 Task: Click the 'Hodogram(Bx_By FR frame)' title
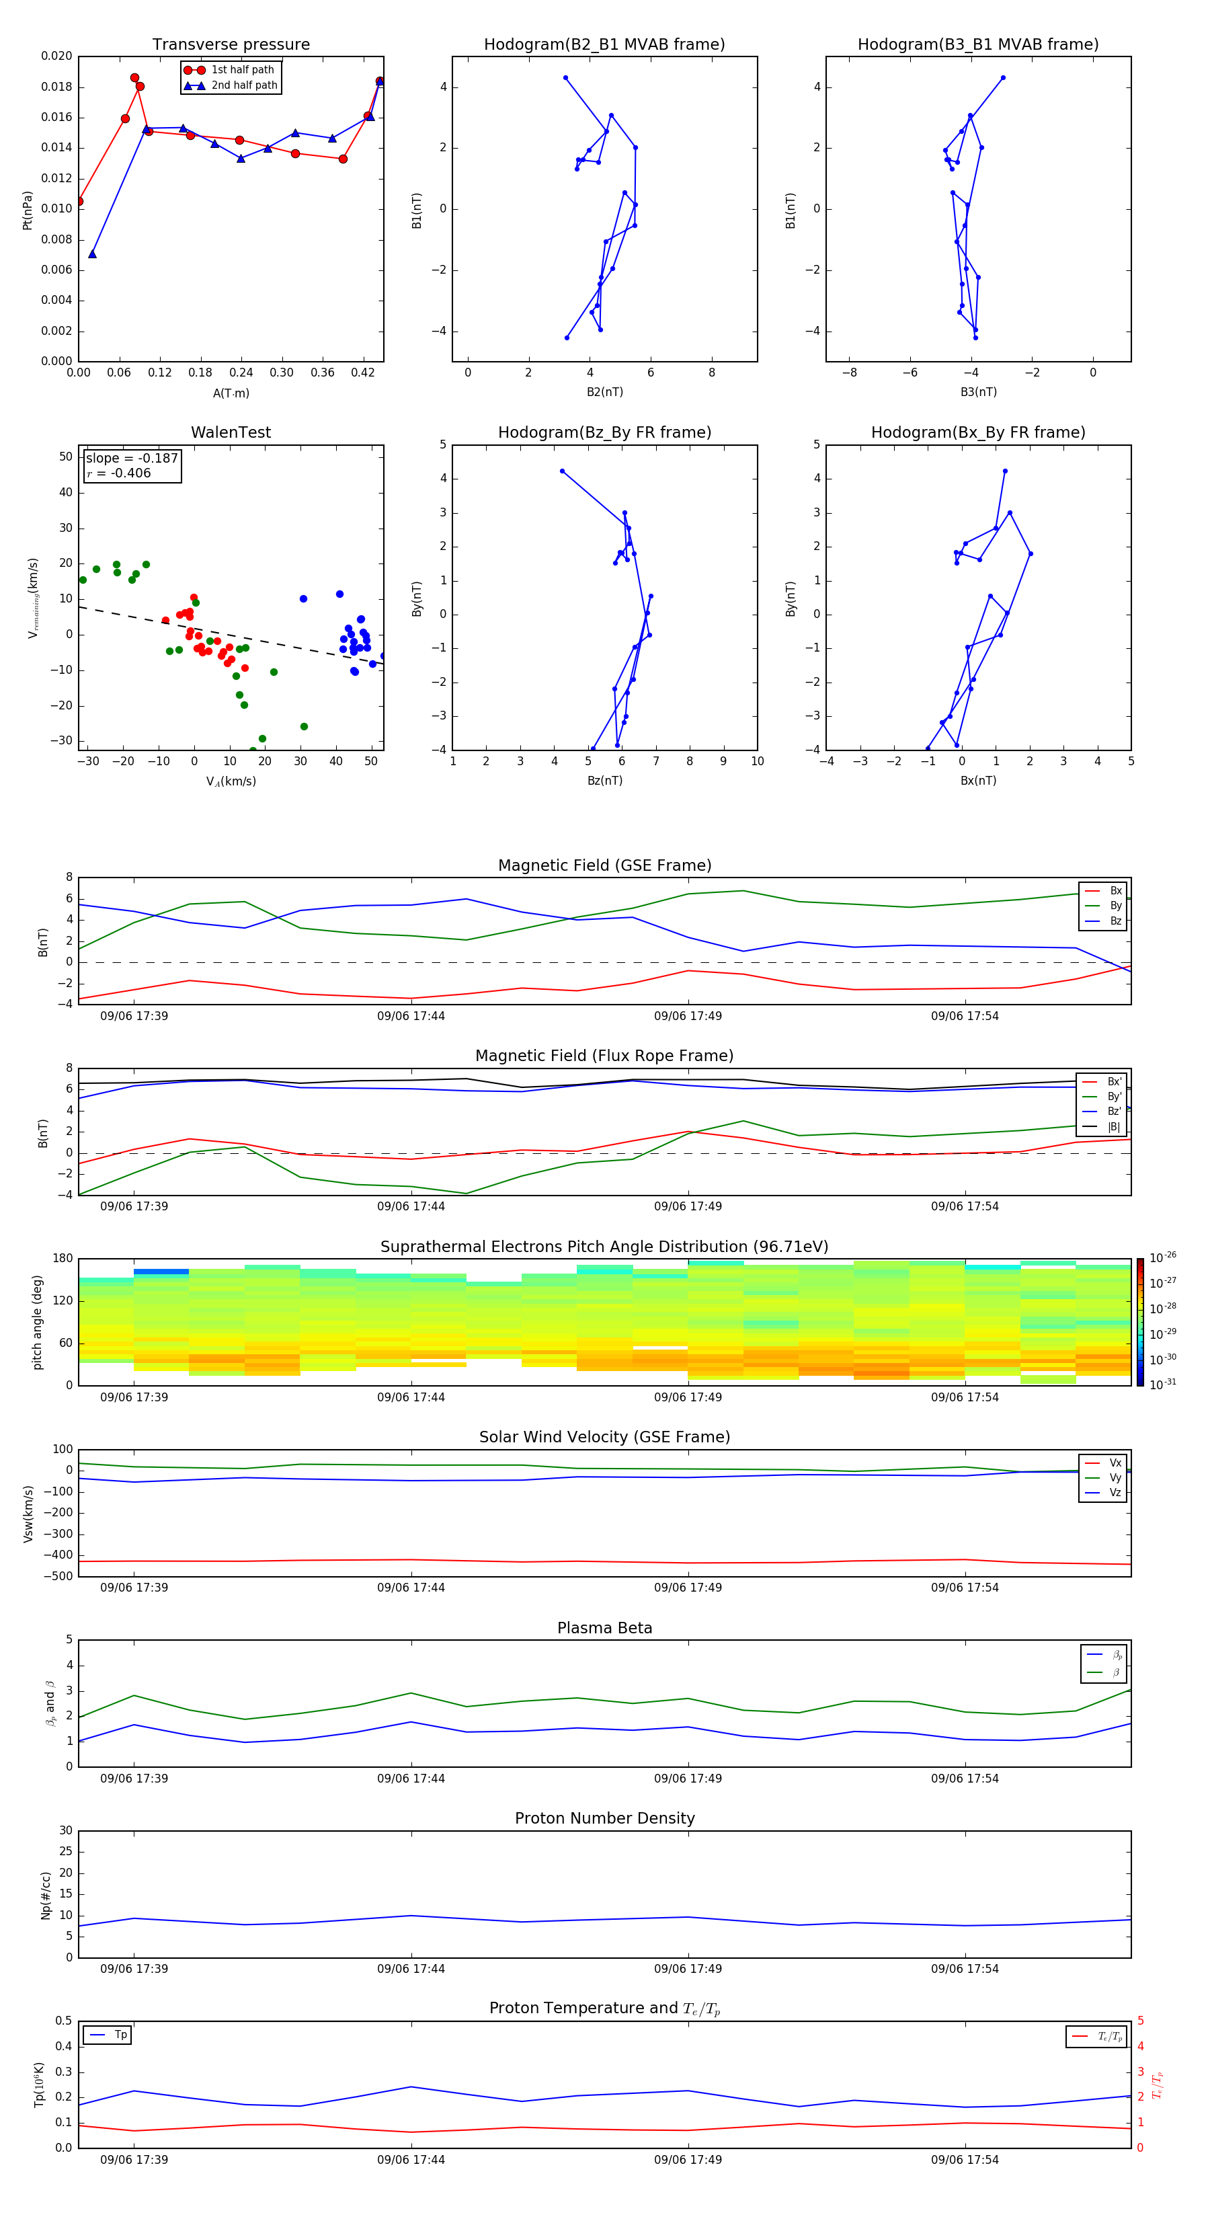point(978,432)
